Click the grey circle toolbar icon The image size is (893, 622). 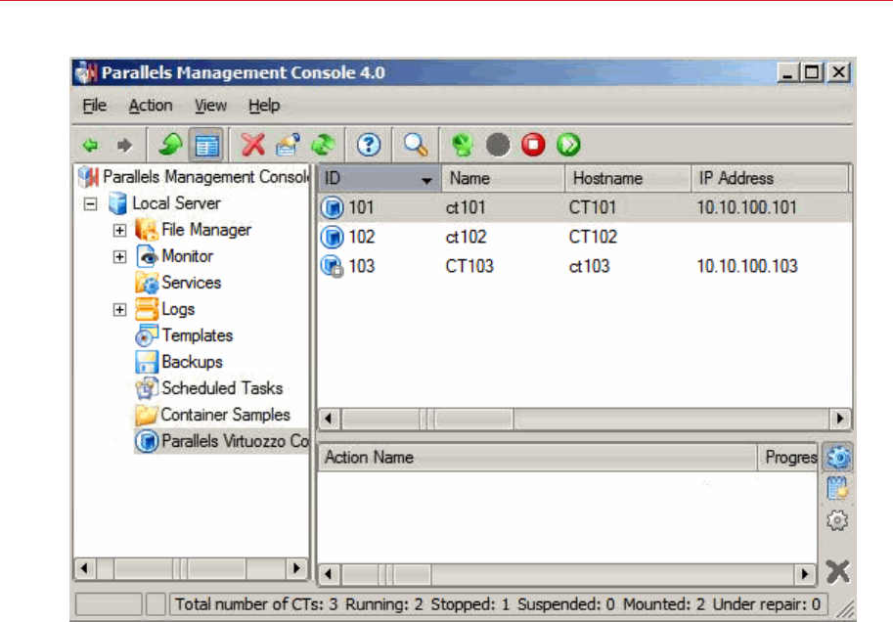[x=498, y=145]
